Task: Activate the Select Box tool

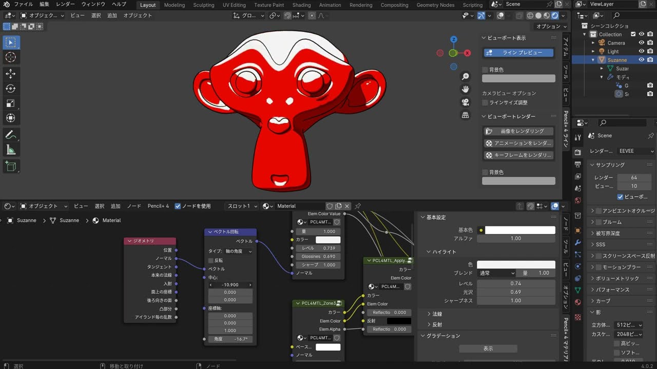Action: tap(10, 43)
